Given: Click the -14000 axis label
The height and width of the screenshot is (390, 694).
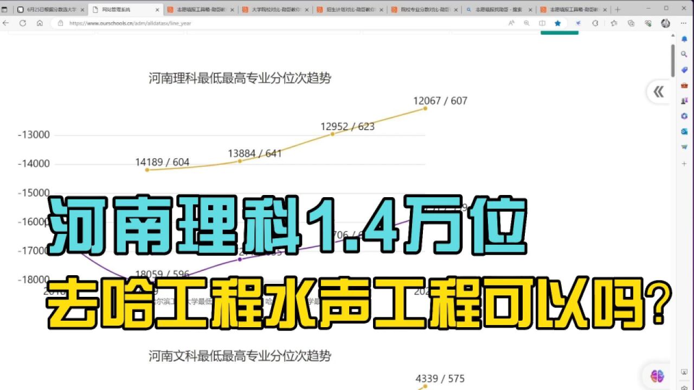Looking at the screenshot, I should pyautogui.click(x=34, y=164).
